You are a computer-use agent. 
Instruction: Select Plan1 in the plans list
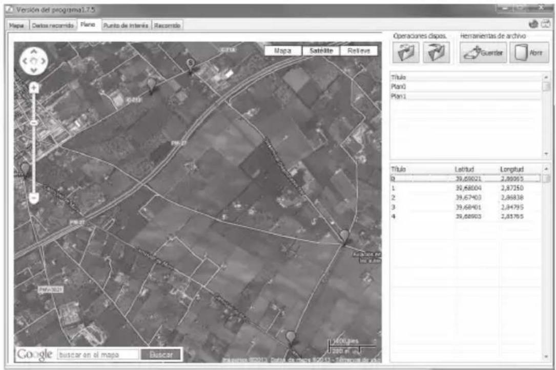(466, 96)
